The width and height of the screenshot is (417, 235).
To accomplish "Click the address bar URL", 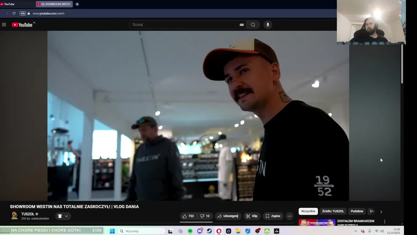I will (x=49, y=13).
